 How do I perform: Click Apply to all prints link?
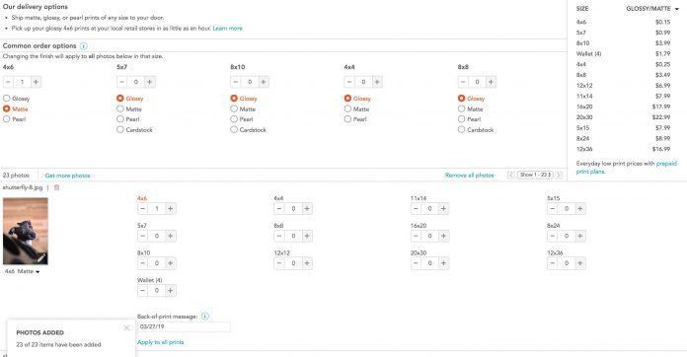[x=160, y=342]
